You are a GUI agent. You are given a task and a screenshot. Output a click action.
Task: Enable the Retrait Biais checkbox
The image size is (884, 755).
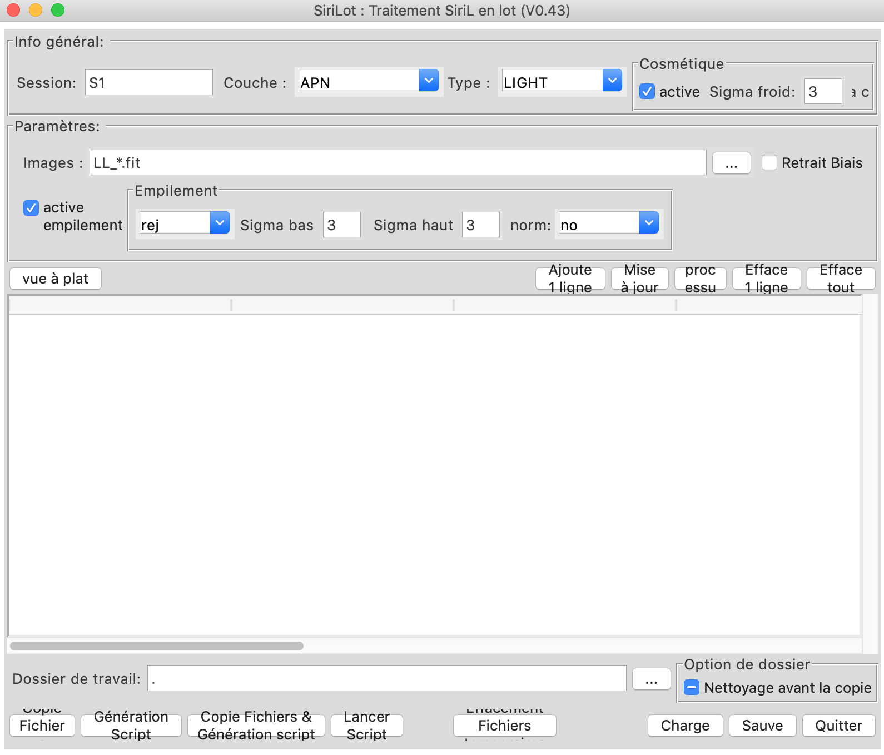click(x=769, y=162)
